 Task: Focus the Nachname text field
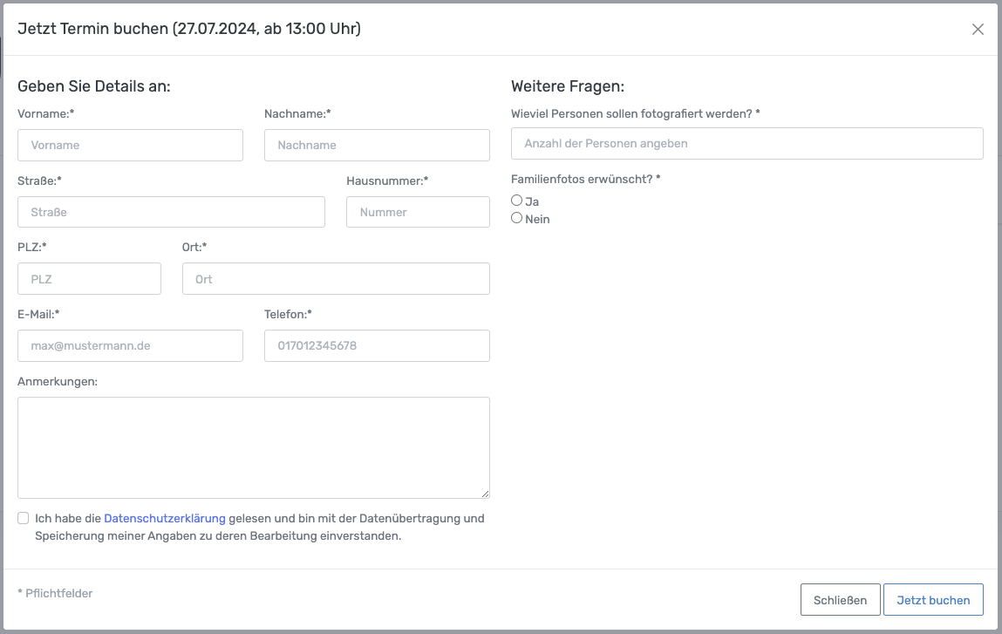[377, 146]
